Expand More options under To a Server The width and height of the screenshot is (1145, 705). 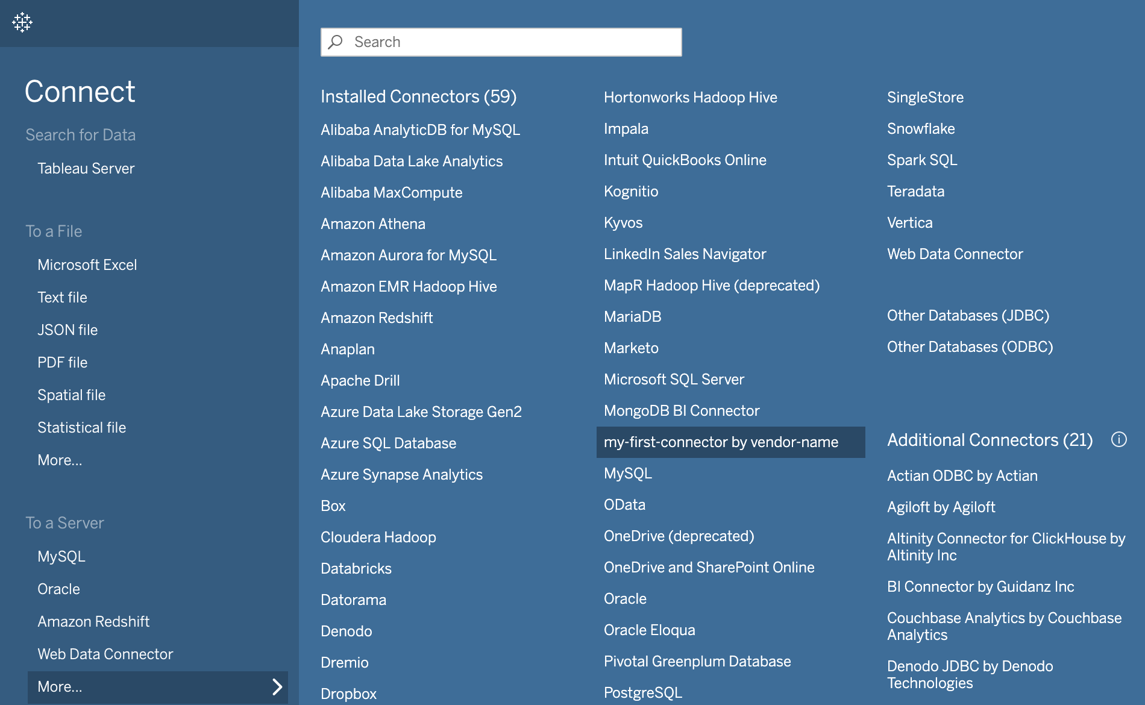(x=60, y=686)
